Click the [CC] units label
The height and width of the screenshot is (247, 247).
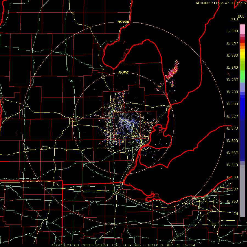pos(234,19)
